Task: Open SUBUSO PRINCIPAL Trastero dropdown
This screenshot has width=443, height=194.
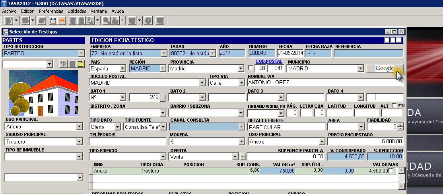Action: 79,142
